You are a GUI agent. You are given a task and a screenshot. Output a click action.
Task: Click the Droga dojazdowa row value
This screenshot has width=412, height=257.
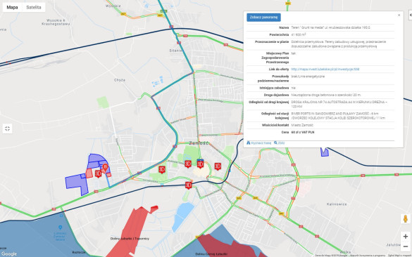(x=326, y=95)
